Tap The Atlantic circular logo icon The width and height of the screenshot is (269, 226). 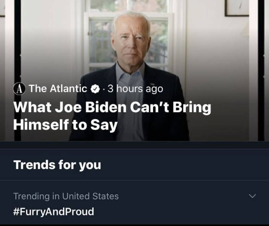point(19,89)
